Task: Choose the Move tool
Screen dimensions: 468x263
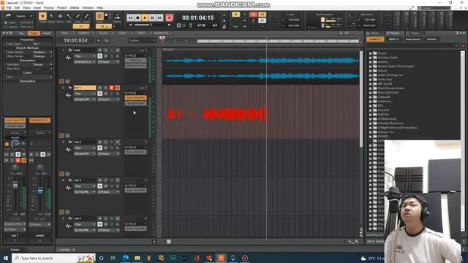Action: (x=60, y=16)
